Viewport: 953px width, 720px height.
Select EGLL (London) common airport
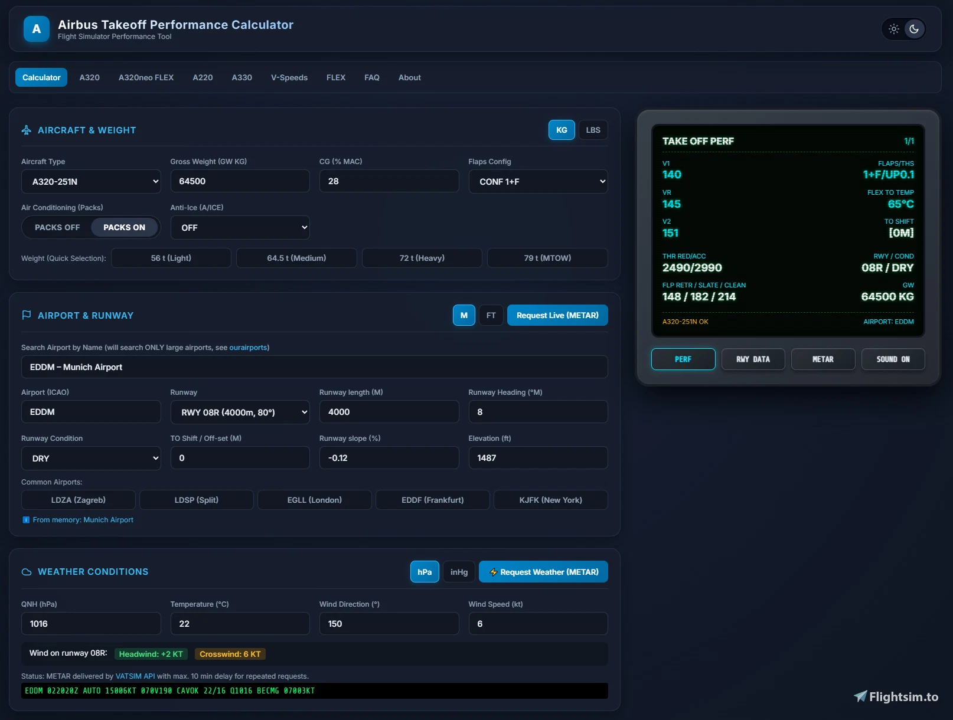point(315,500)
